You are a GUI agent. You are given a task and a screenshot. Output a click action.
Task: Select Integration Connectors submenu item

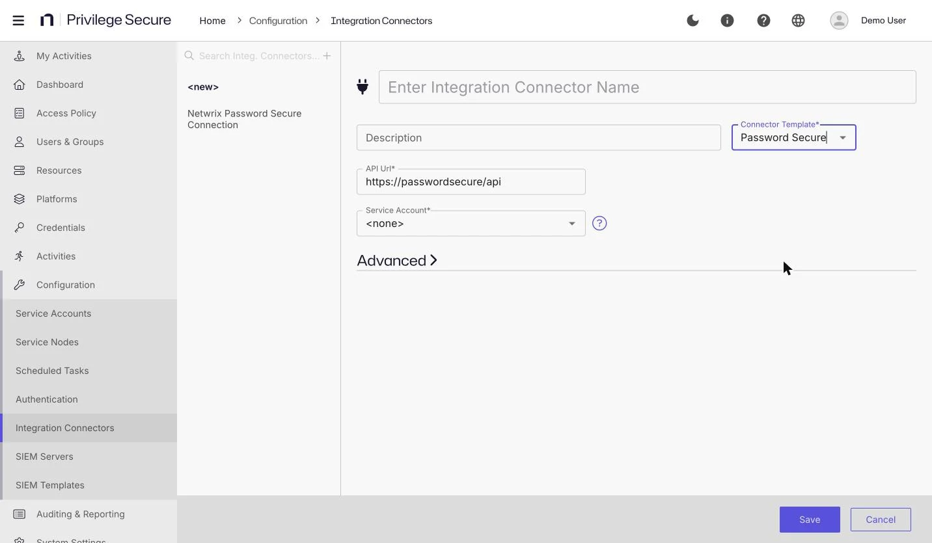89,428
